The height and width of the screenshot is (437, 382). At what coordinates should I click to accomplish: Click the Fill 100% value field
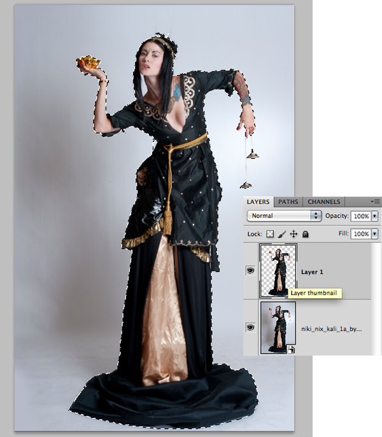click(x=361, y=234)
